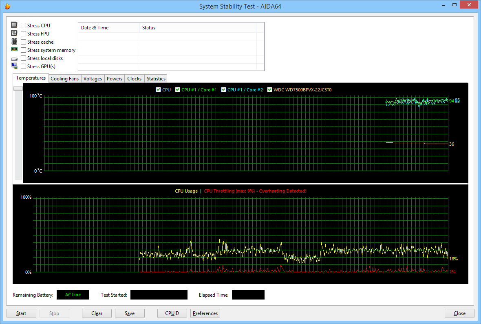The image size is (481, 324).
Task: Open the Voltages tab
Action: click(x=93, y=79)
